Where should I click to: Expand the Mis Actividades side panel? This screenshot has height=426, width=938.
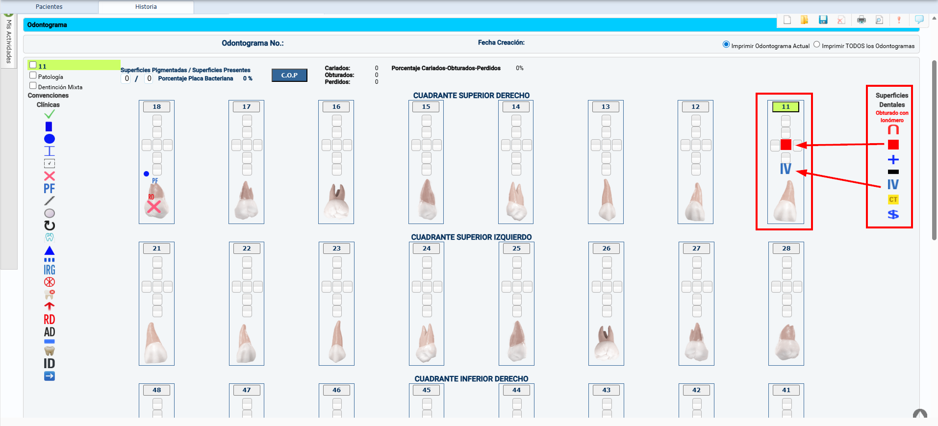[x=9, y=42]
